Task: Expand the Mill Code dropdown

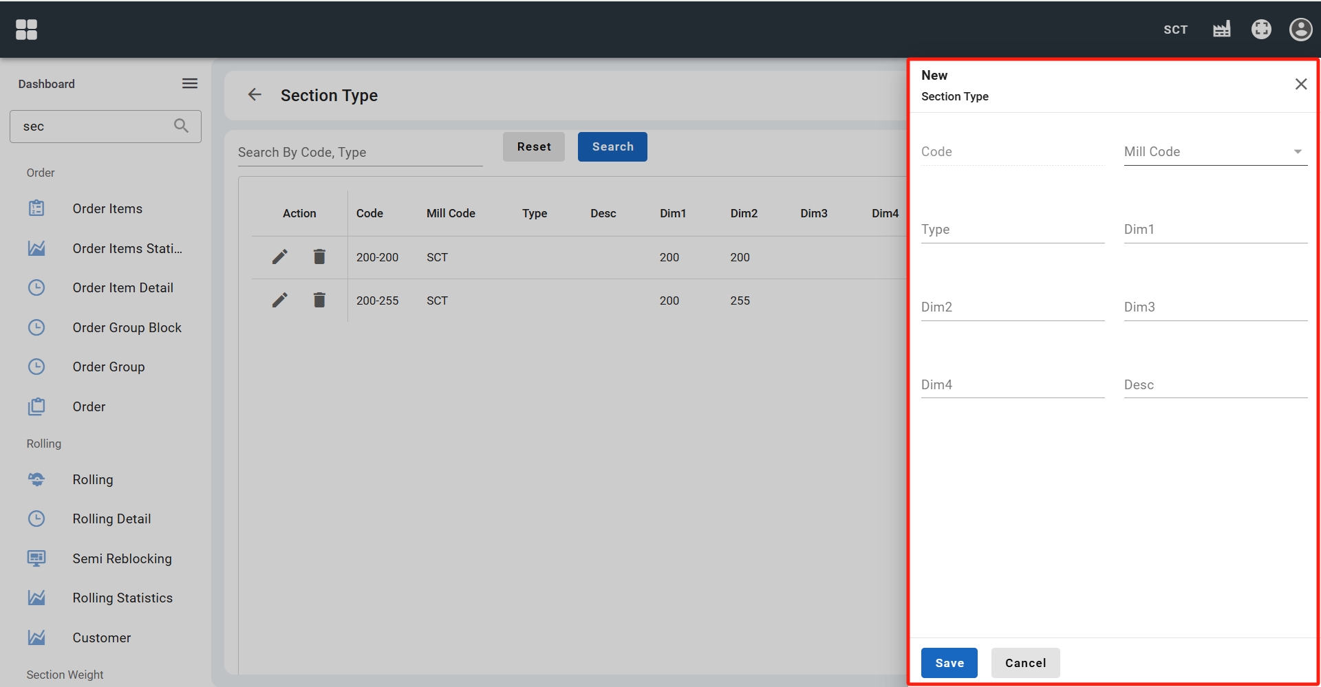Action: pyautogui.click(x=1215, y=152)
